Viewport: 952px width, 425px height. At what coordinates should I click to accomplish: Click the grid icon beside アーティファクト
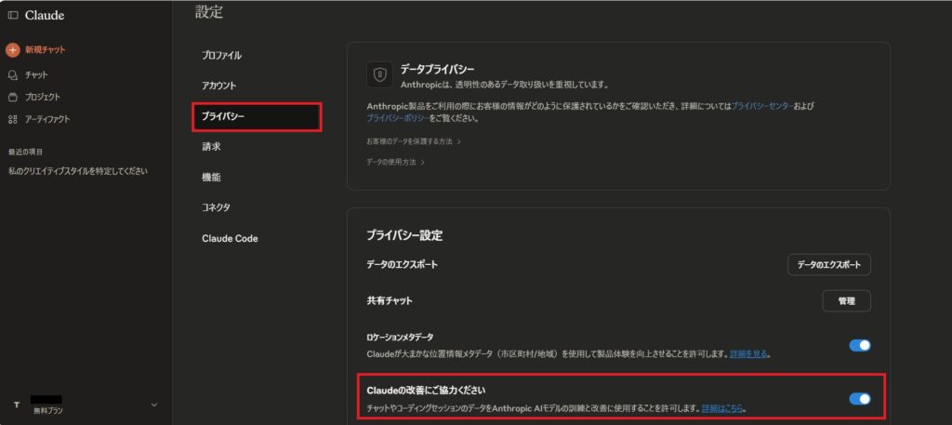[13, 120]
